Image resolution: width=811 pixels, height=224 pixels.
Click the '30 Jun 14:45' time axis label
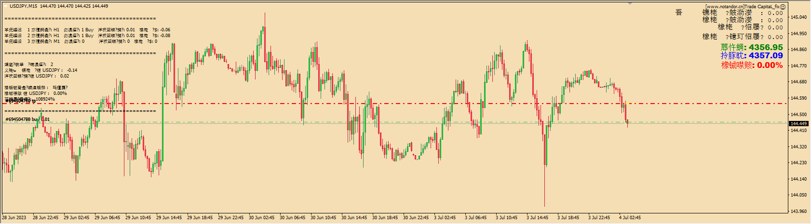click(354, 218)
